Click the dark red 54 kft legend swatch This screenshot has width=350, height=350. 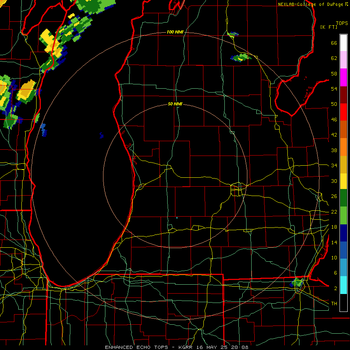point(343,94)
